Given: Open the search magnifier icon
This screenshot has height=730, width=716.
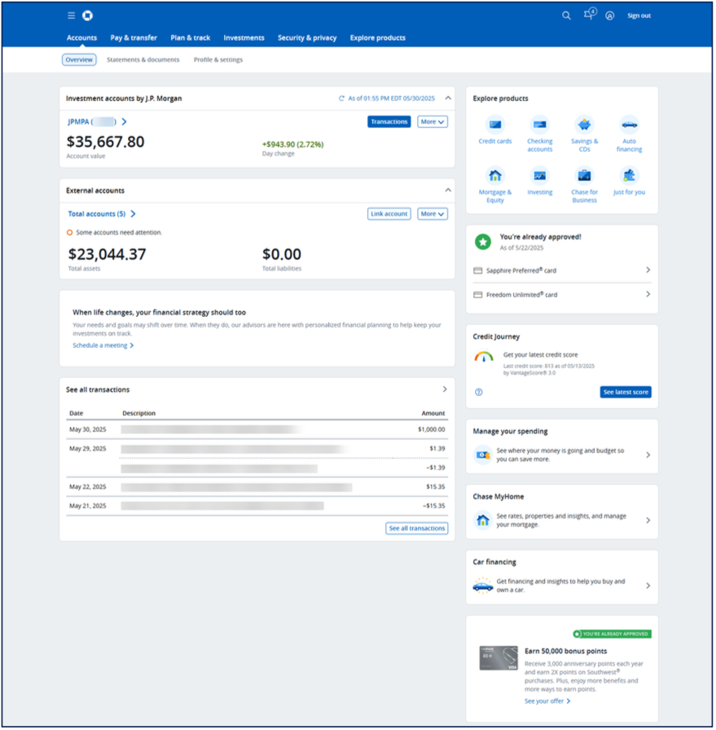Looking at the screenshot, I should pos(567,15).
